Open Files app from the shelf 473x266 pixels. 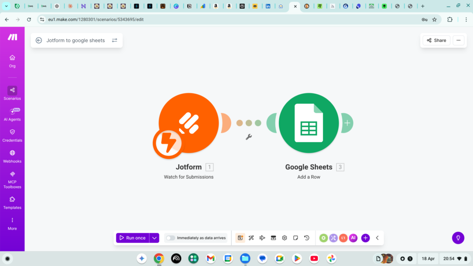tap(245, 259)
